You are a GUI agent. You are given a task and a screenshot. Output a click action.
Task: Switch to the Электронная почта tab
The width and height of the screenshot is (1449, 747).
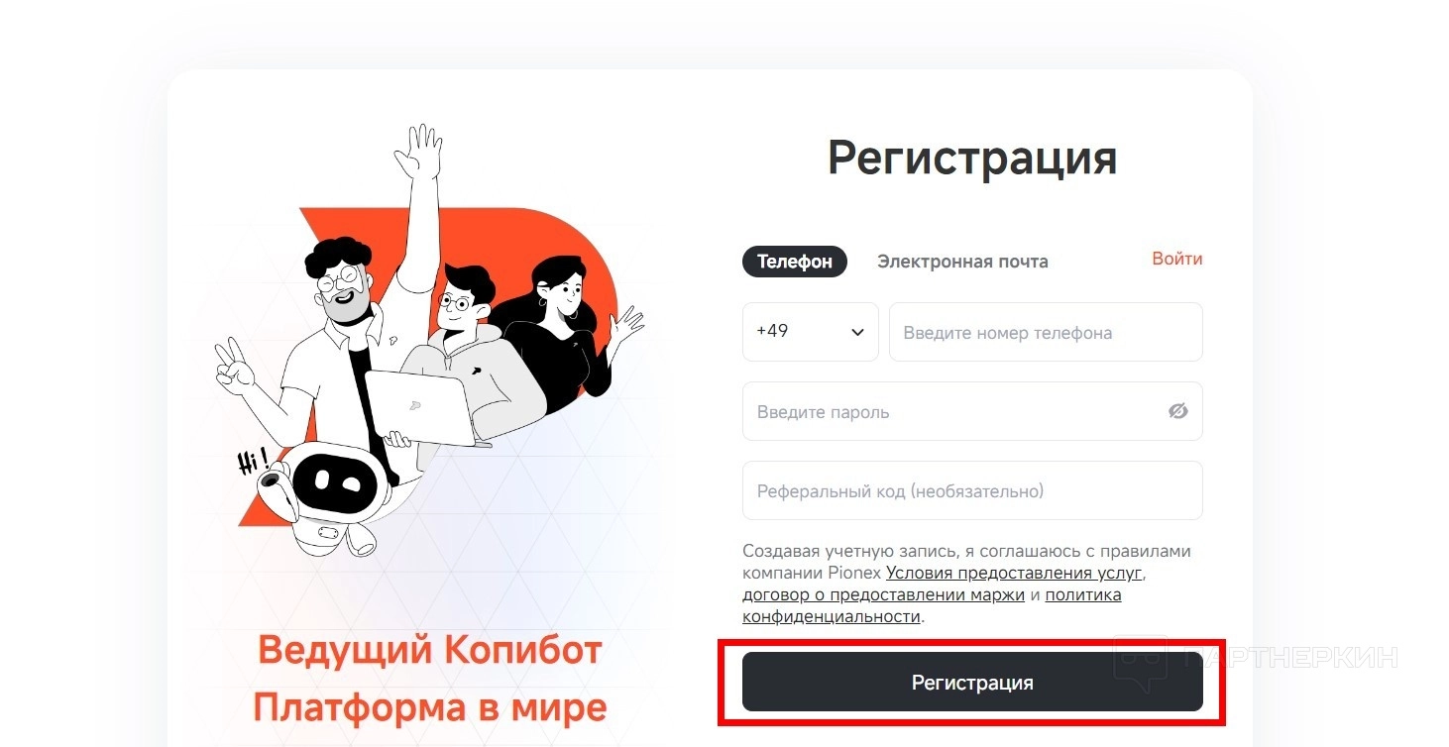tap(962, 262)
